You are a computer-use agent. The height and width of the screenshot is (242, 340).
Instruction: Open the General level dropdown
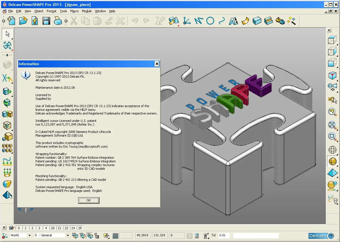click(x=68, y=235)
